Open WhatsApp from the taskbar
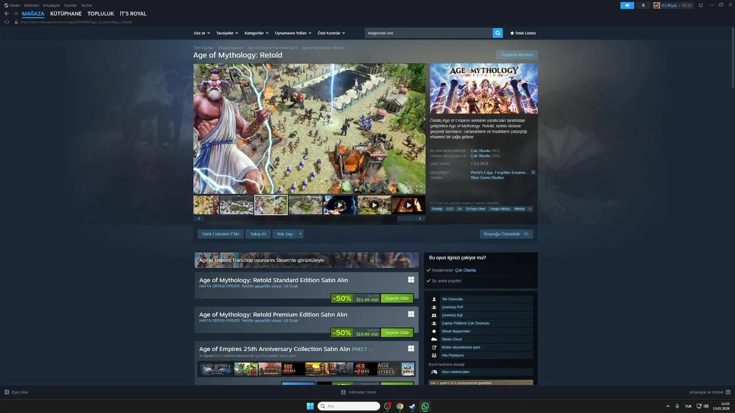735x413 pixels. 425,406
